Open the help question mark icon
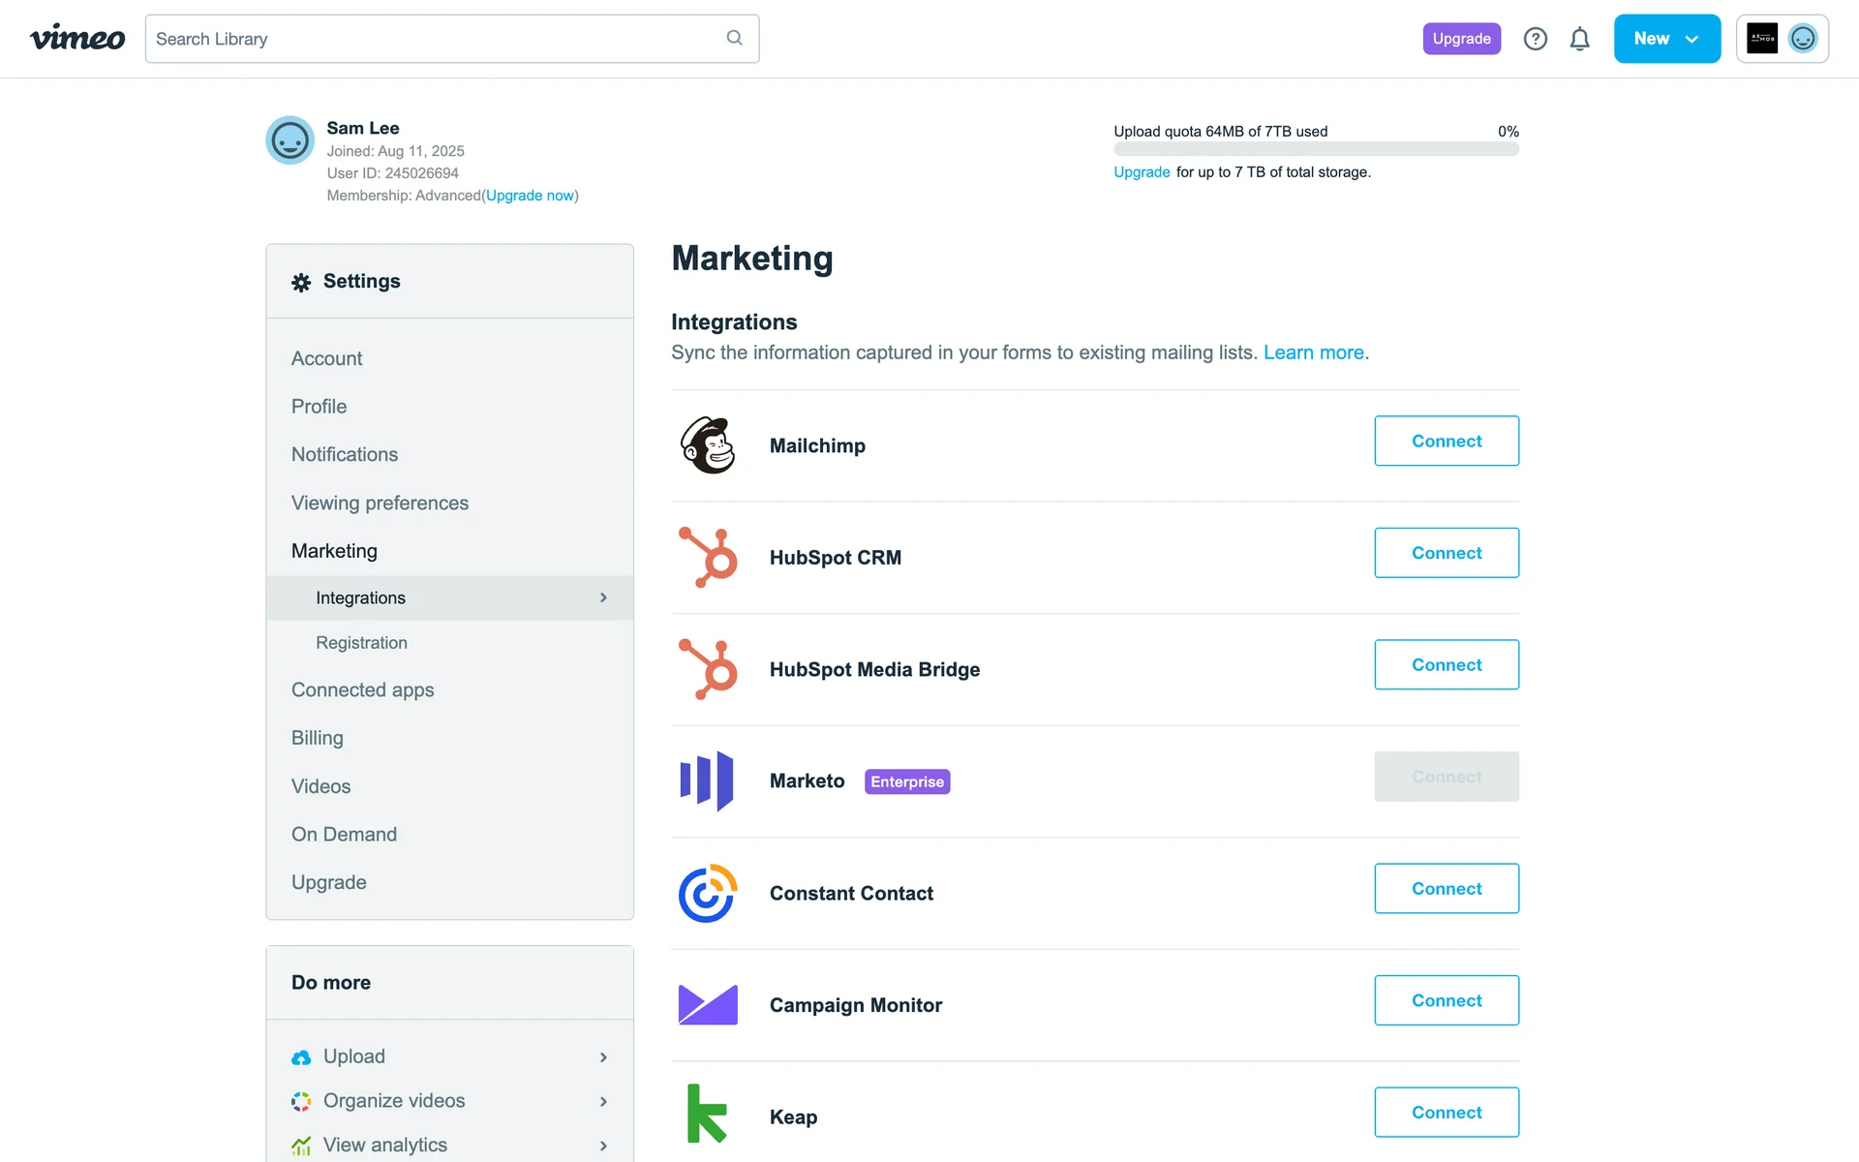Screen dimensions: 1859x1162 pos(1535,39)
